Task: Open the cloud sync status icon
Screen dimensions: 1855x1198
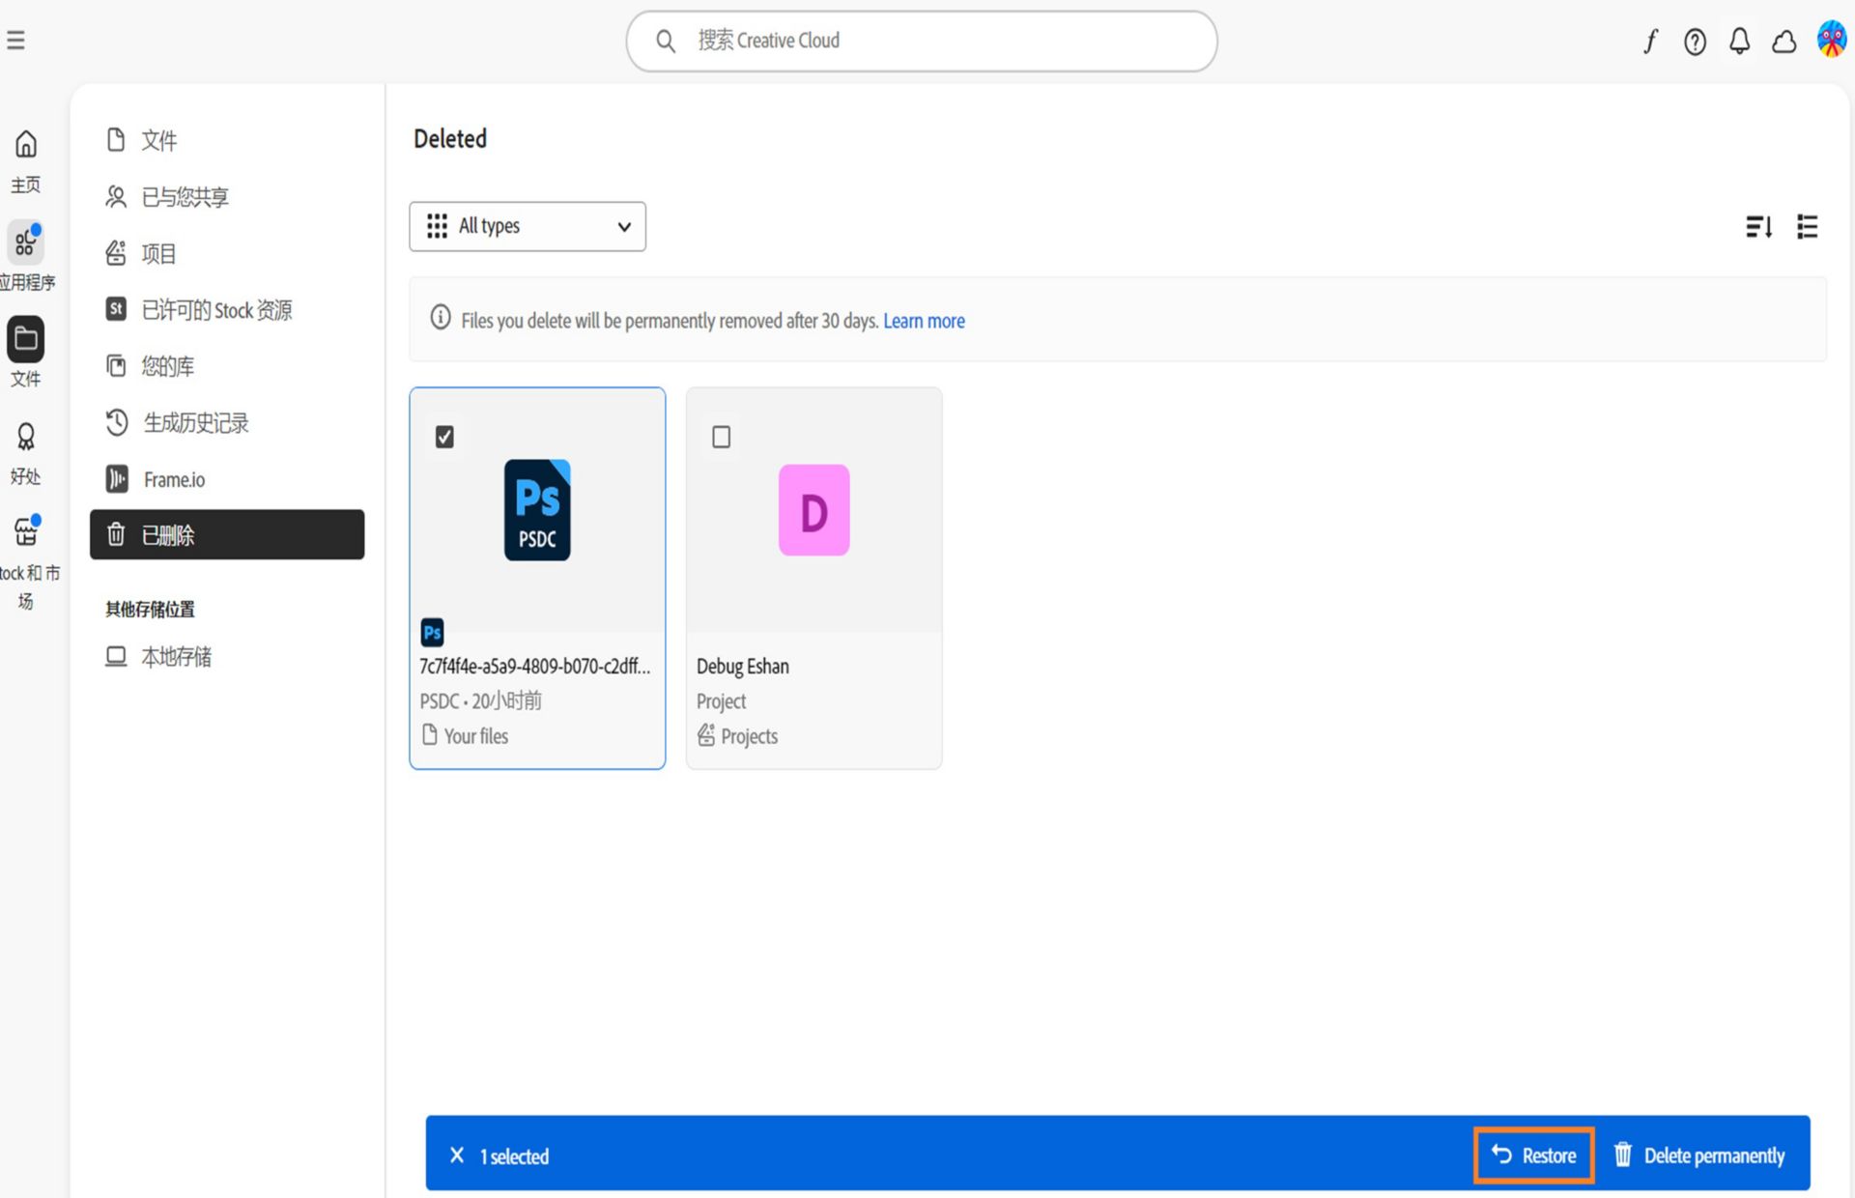Action: [x=1784, y=42]
